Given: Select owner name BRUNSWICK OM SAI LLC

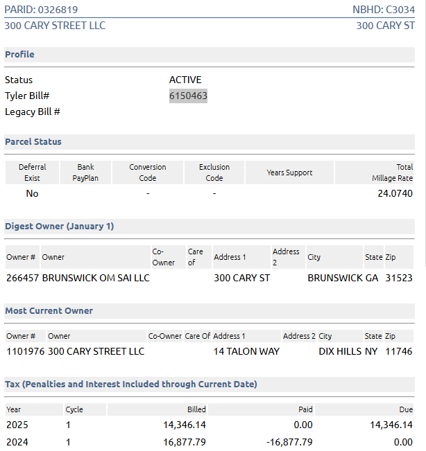Looking at the screenshot, I should (96, 278).
